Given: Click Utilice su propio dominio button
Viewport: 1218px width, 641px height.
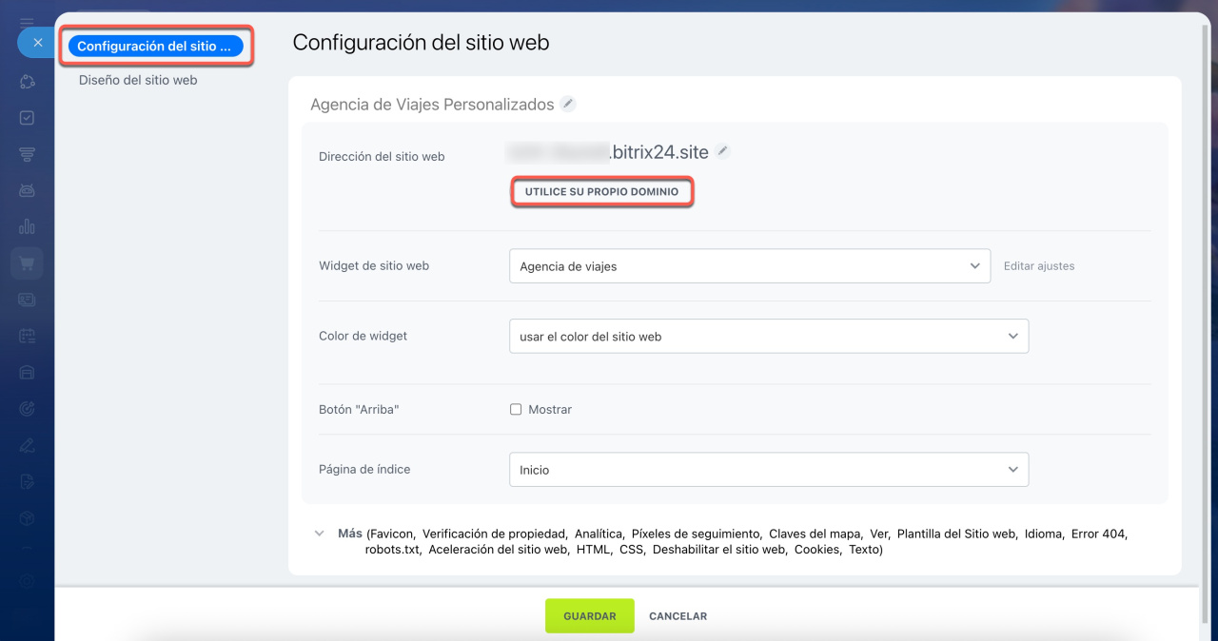Looking at the screenshot, I should [x=601, y=192].
